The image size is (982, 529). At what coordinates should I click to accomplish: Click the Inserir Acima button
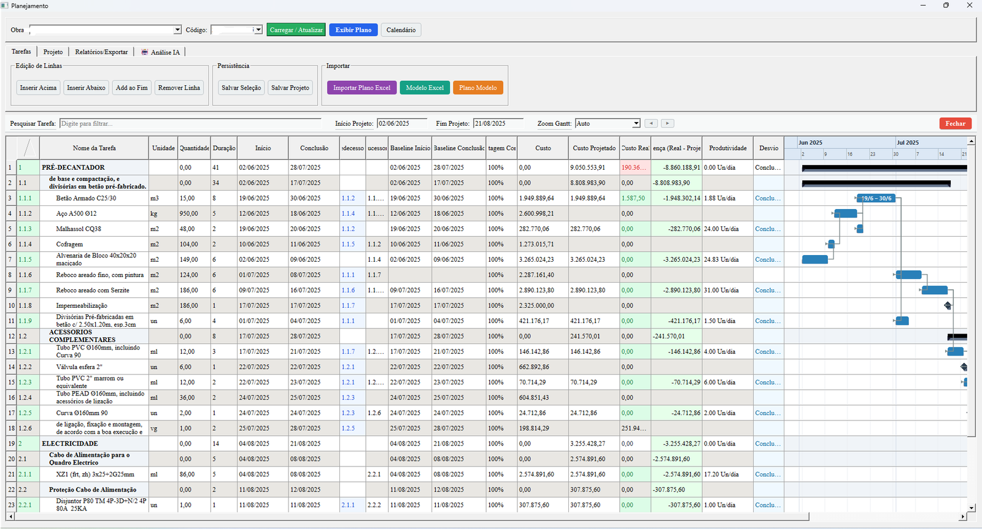[x=38, y=88]
